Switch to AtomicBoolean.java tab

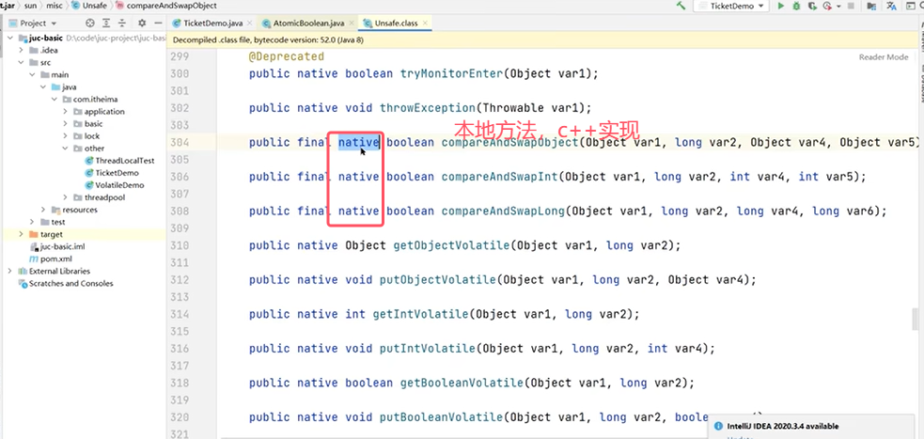(x=309, y=23)
